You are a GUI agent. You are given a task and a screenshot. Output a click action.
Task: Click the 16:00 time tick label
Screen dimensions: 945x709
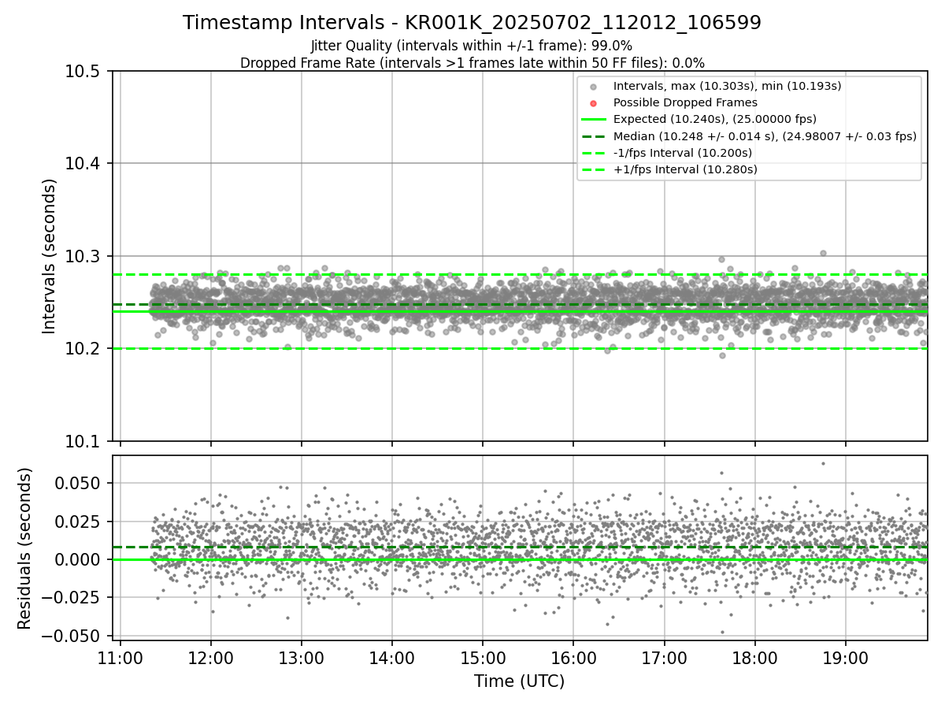pos(573,657)
